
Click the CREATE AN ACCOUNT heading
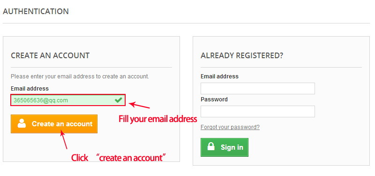(x=50, y=55)
